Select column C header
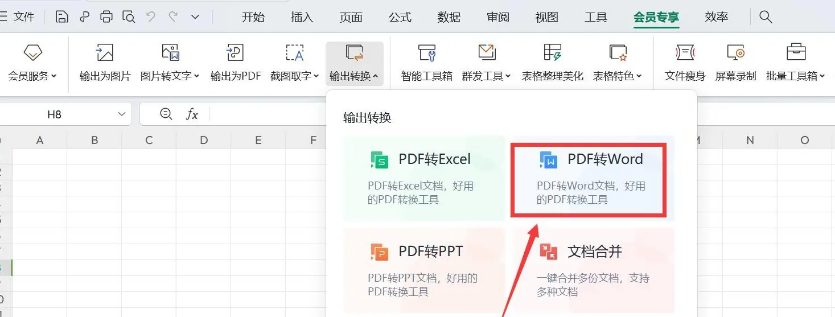This screenshot has width=835, height=317. click(149, 140)
